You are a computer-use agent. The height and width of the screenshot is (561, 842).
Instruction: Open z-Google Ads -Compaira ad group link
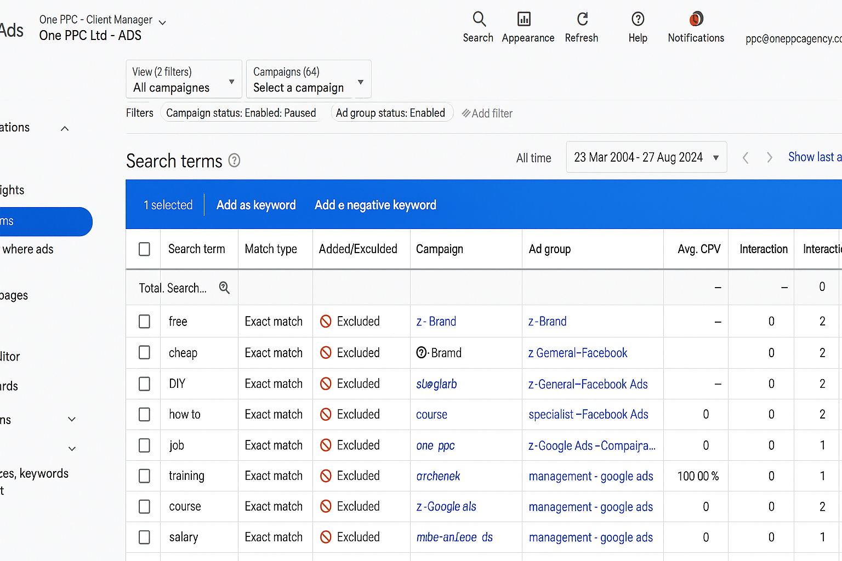591,445
